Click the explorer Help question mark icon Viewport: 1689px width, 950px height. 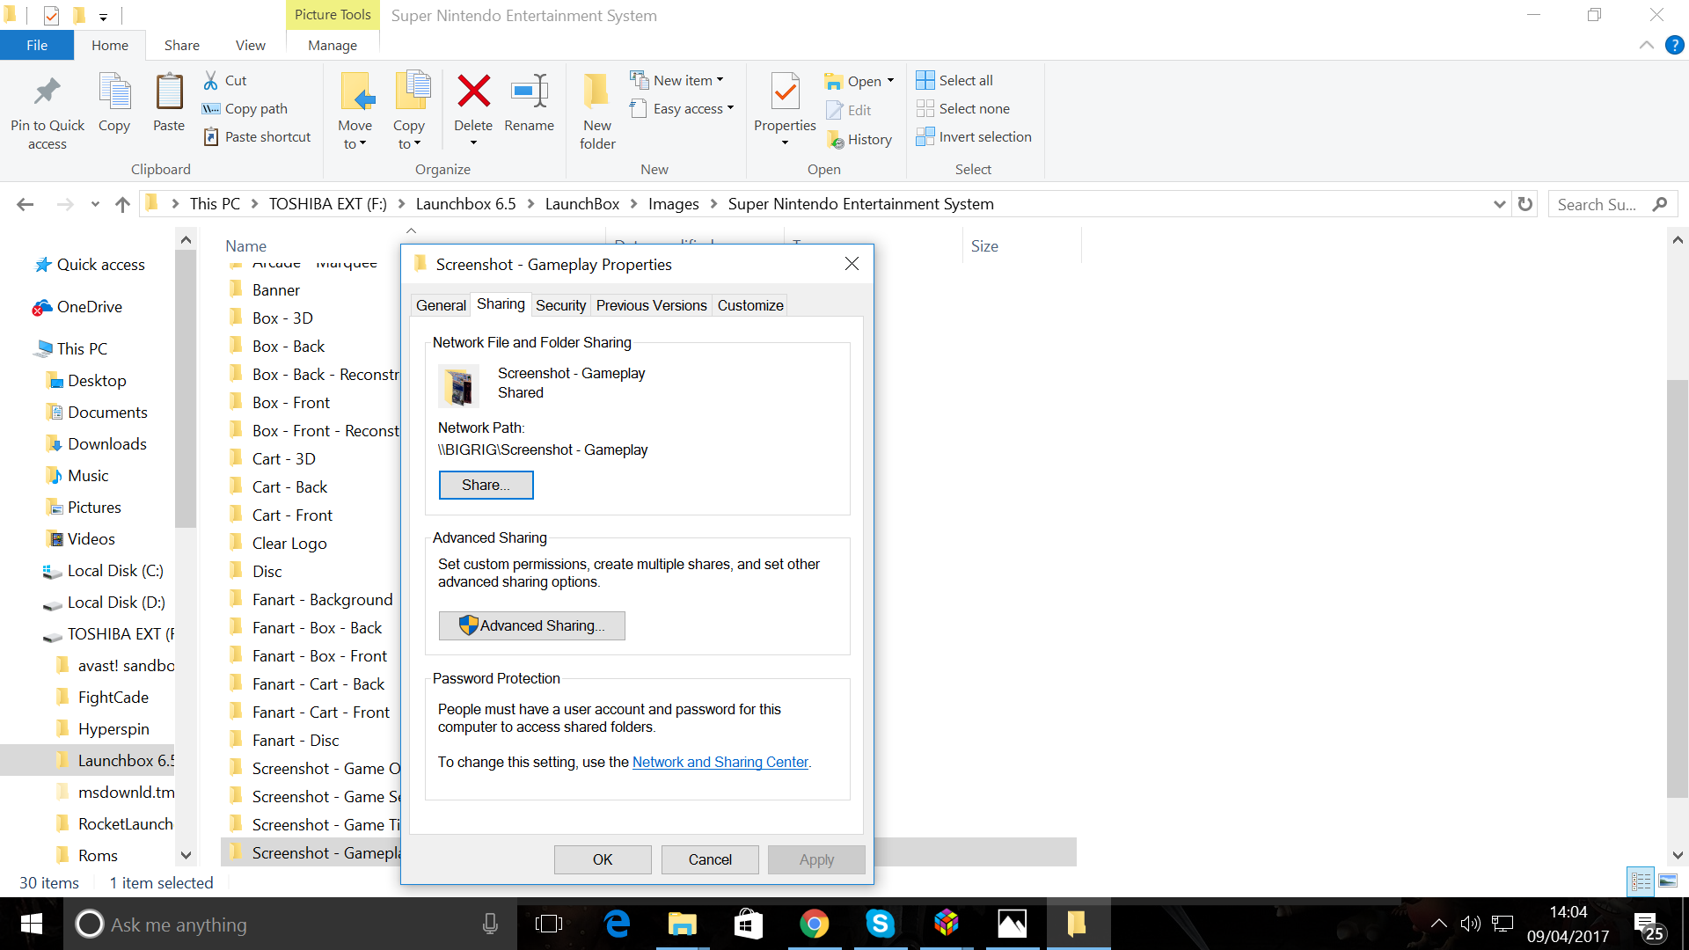[1675, 45]
